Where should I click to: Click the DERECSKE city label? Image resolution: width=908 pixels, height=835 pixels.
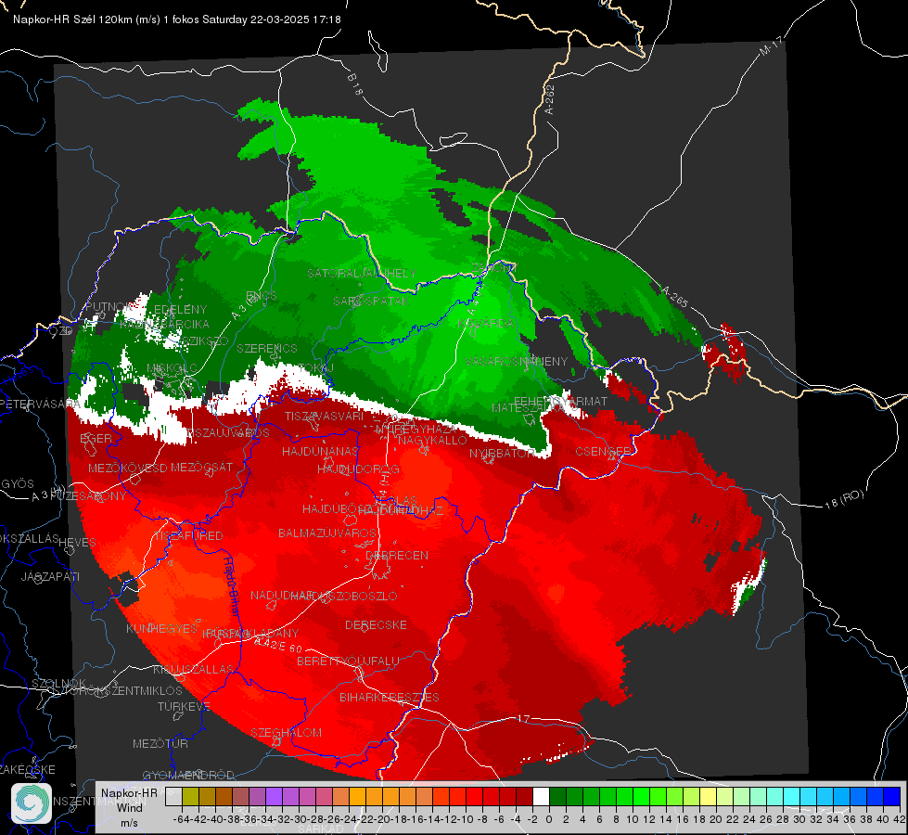[376, 624]
